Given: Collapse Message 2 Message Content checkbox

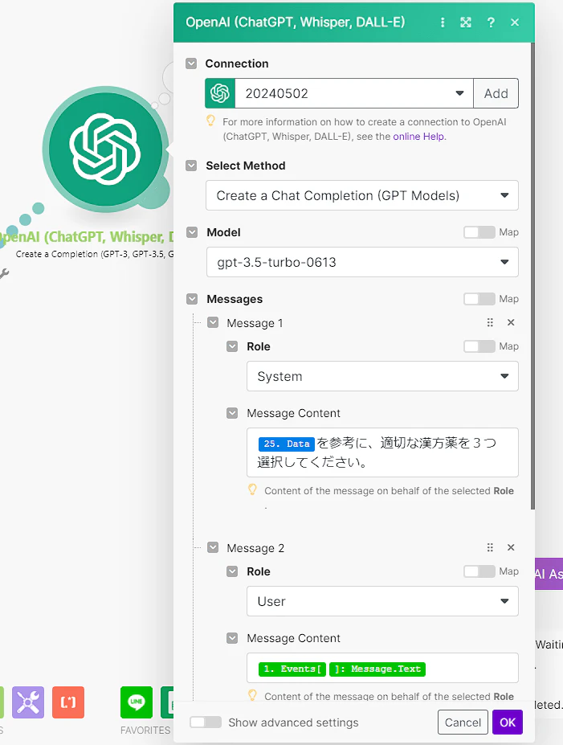Looking at the screenshot, I should pos(232,638).
